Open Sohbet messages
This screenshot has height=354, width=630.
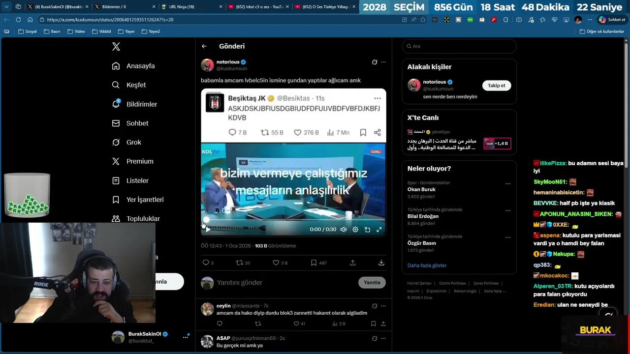coord(130,123)
